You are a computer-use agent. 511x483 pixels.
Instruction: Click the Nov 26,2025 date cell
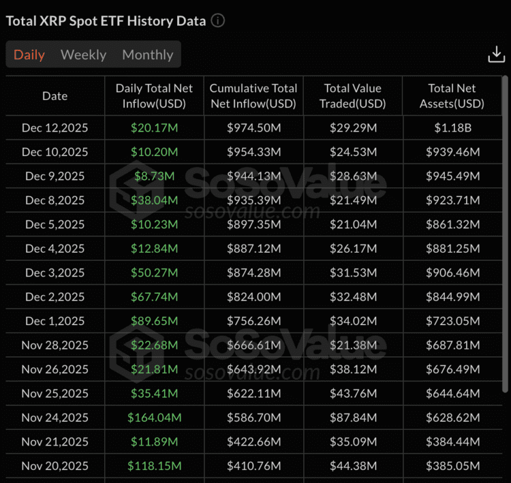(x=55, y=369)
